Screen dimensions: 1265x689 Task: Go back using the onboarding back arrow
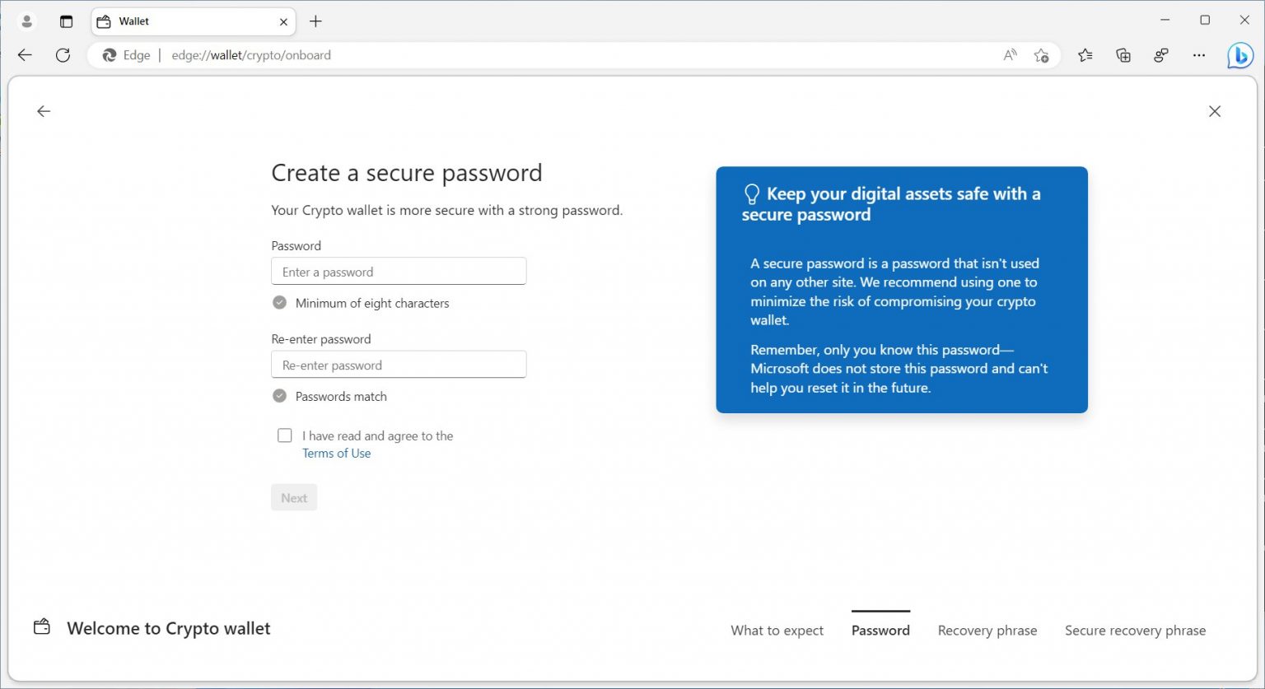pyautogui.click(x=43, y=111)
